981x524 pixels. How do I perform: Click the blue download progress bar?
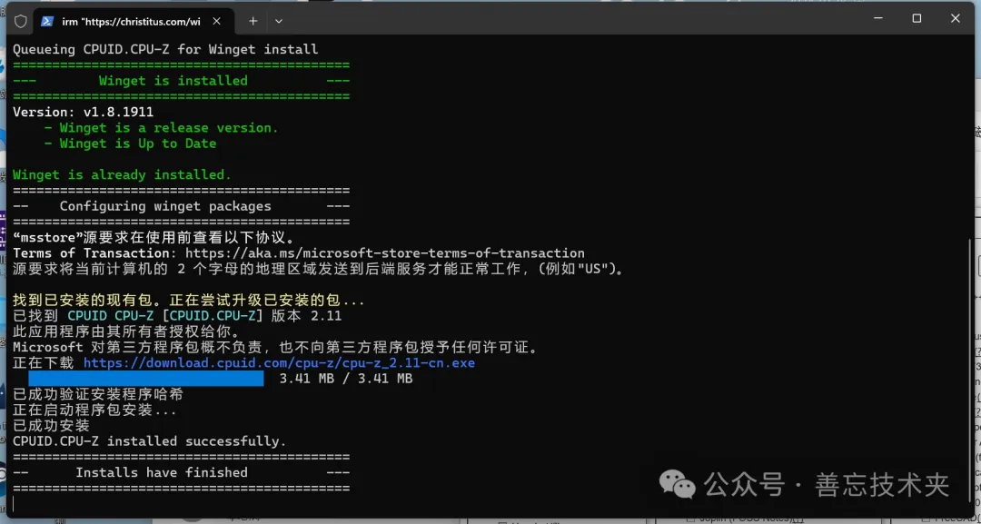(x=145, y=379)
